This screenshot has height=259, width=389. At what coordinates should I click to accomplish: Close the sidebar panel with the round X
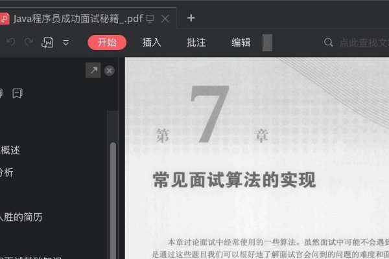109,71
